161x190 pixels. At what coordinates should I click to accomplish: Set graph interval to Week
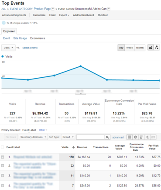[130, 48]
